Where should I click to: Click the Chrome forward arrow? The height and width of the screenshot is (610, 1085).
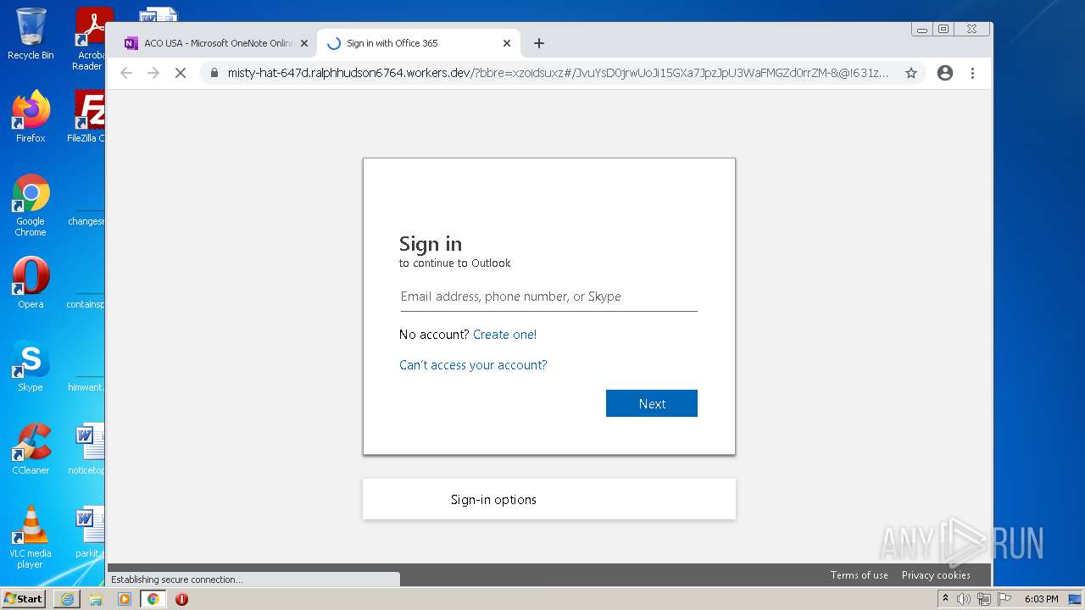tap(153, 73)
